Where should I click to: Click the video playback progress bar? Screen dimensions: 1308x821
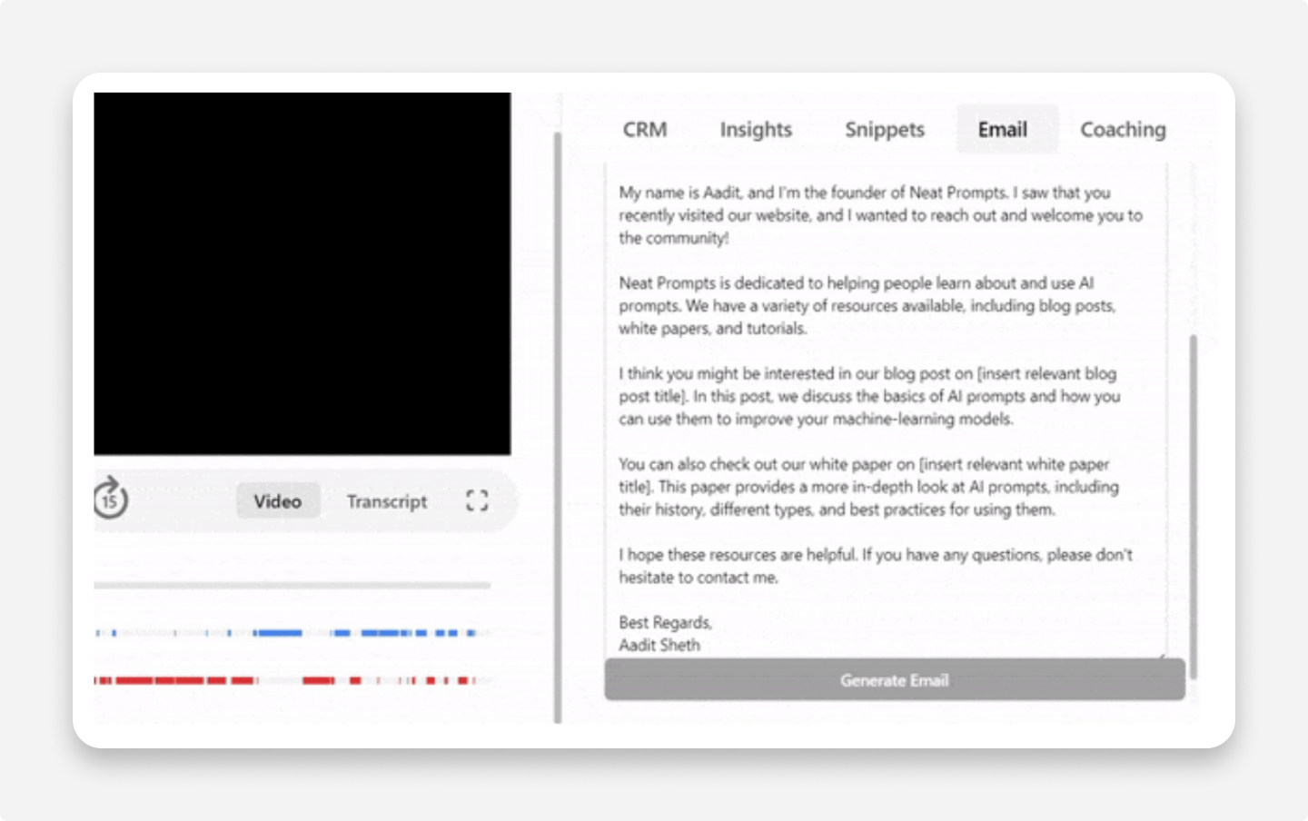pyautogui.click(x=291, y=587)
